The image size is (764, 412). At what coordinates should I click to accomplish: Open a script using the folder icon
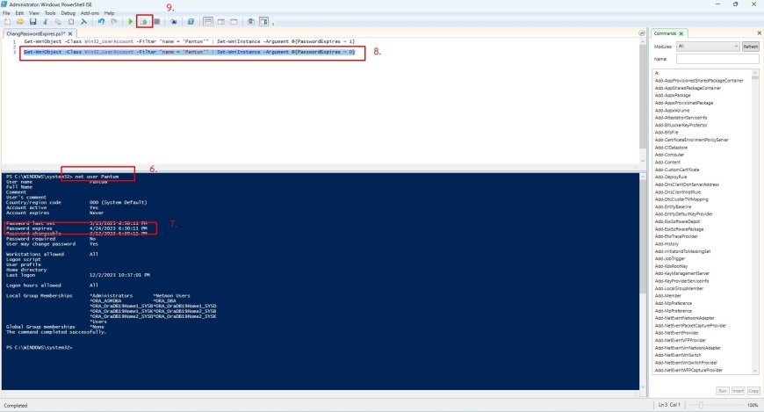[20, 21]
